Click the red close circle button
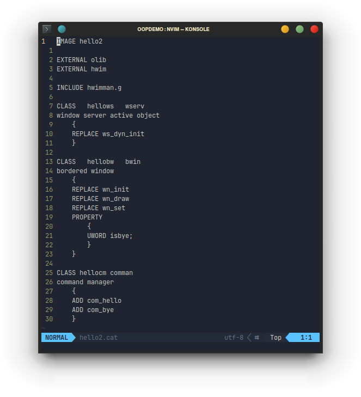 tap(314, 29)
